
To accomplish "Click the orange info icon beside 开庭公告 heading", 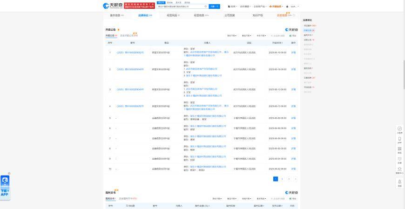I will point(119,30).
